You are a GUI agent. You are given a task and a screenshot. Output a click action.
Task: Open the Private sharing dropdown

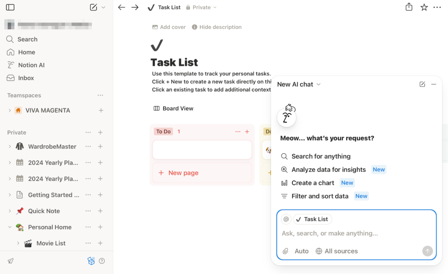click(201, 7)
